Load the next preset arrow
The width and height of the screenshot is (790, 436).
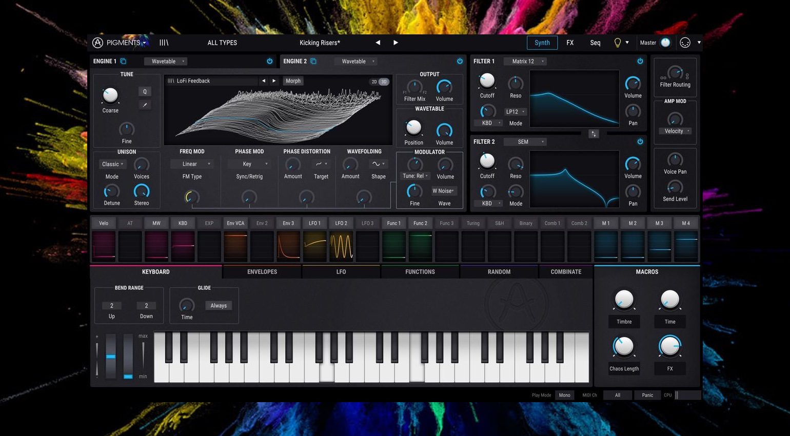396,43
